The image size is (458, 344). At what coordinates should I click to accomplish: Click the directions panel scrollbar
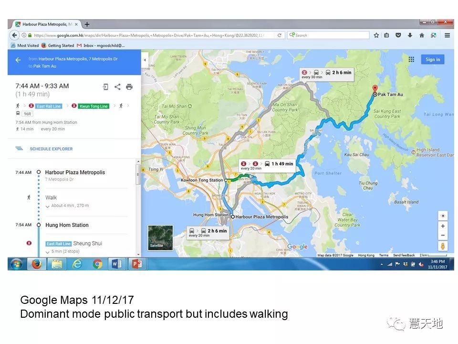[138, 175]
